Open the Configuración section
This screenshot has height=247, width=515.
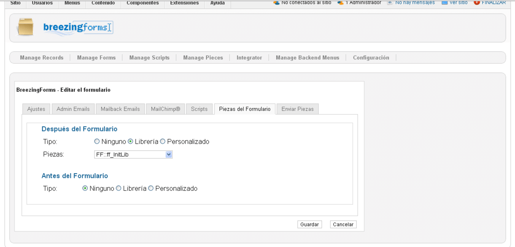[371, 58]
